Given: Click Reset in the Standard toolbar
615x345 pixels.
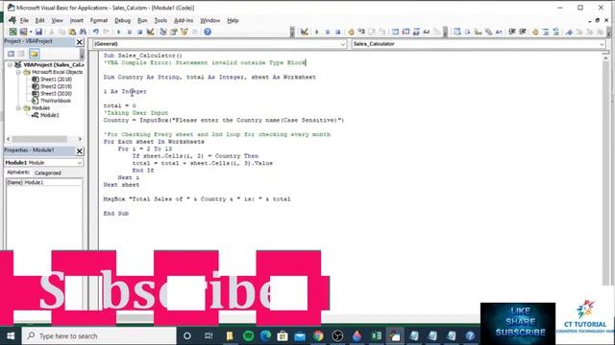Looking at the screenshot, I should tap(139, 32).
